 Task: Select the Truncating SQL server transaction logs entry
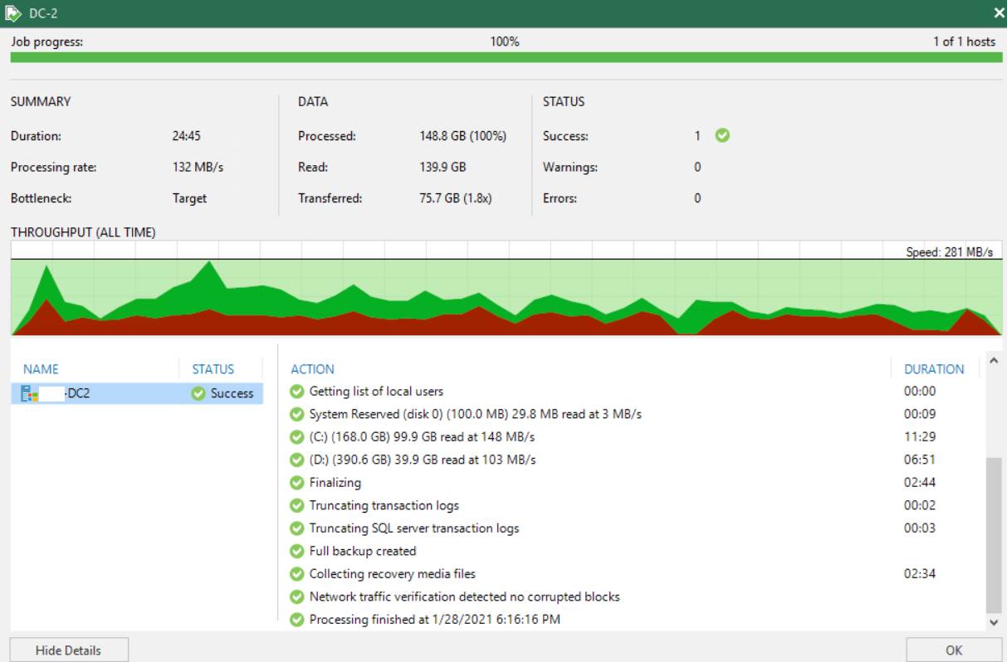click(413, 528)
